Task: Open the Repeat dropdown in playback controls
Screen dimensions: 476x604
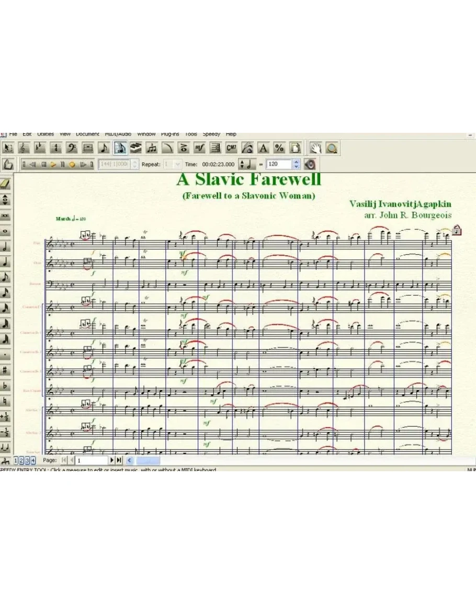Action: tap(177, 164)
